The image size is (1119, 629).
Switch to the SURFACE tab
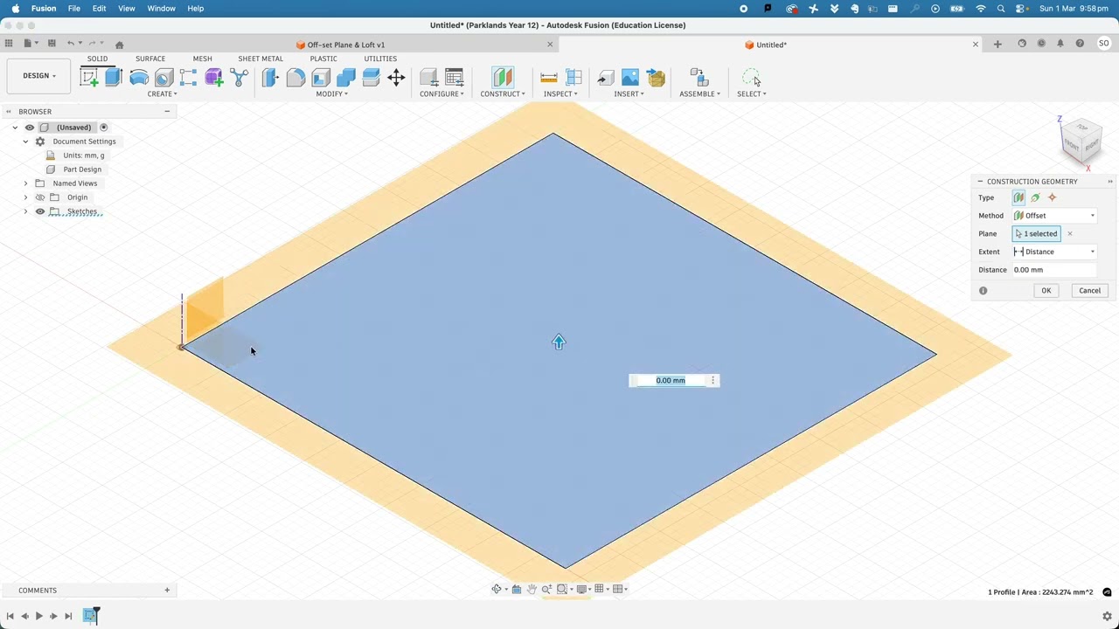pos(150,59)
